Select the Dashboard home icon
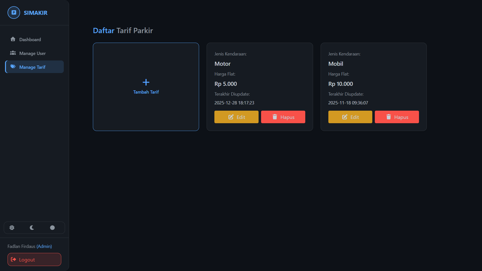This screenshot has width=482, height=271. (13, 39)
